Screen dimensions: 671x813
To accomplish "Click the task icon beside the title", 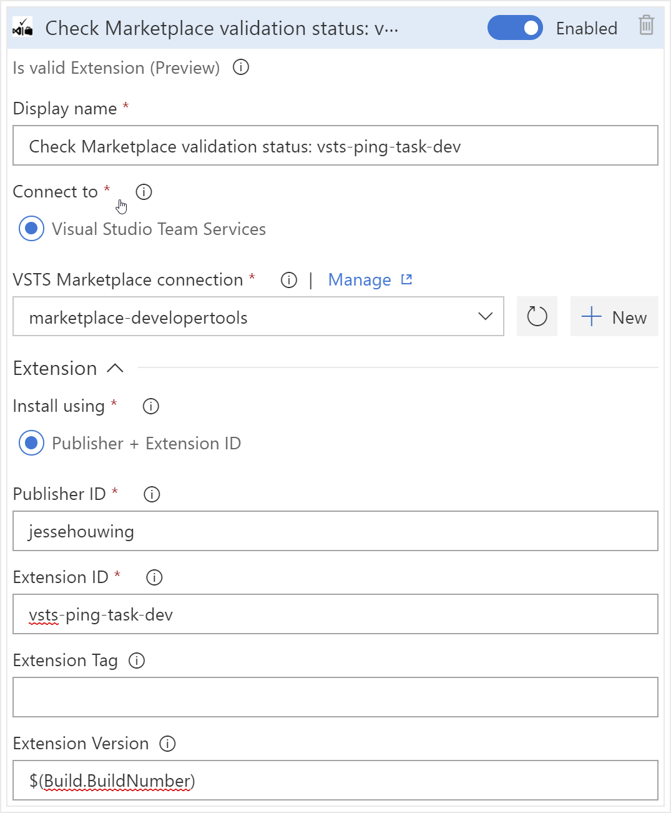I will pos(22,27).
